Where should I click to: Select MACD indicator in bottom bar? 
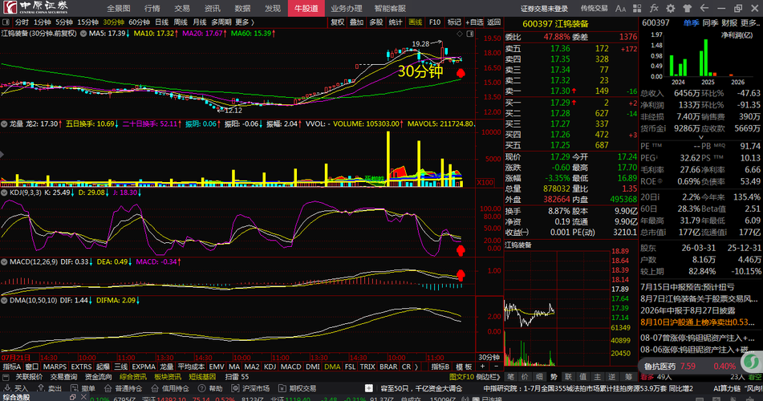click(290, 367)
